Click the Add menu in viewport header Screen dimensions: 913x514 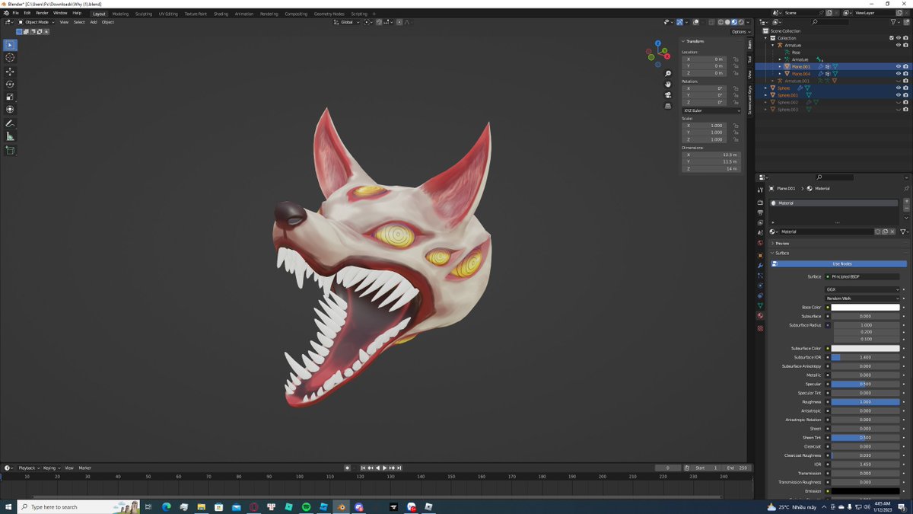(94, 22)
